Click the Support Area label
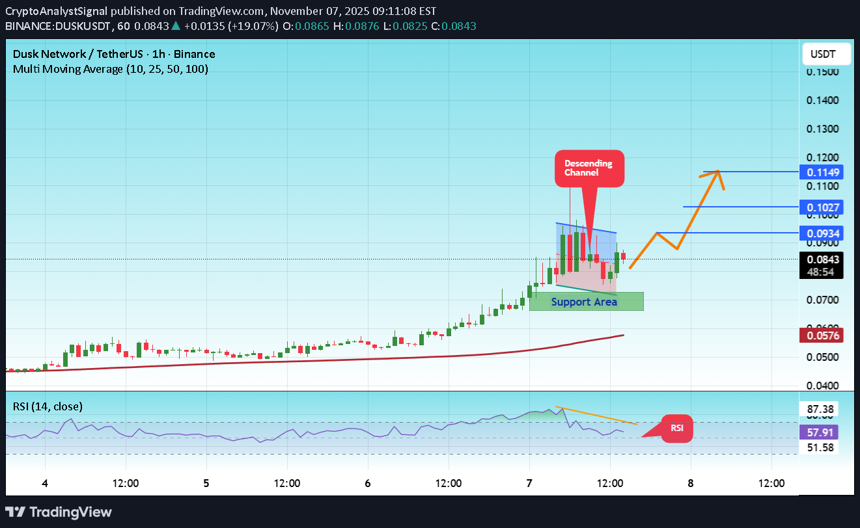 [x=585, y=301]
